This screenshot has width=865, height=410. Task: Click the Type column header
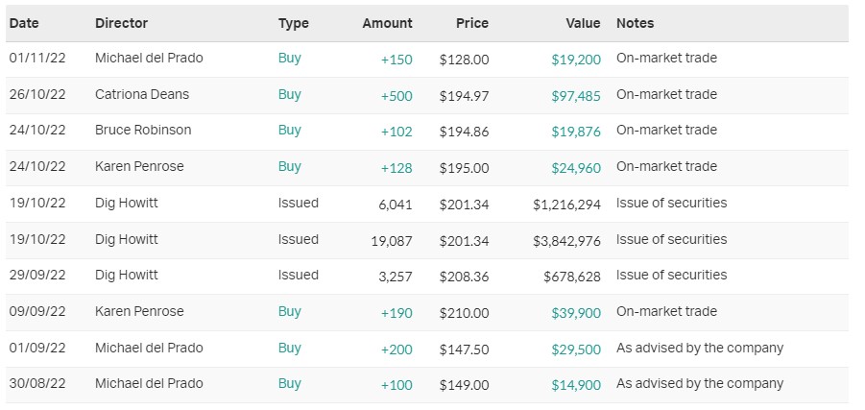point(293,23)
